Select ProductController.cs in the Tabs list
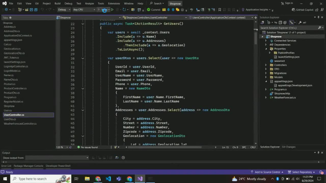The height and width of the screenshot is (183, 326). (x=15, y=88)
